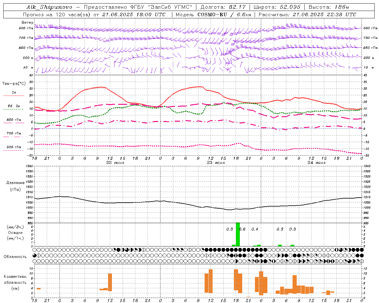The image size is (379, 303).
Task: Click the (мм/1ч.) precipitation unit label
Action: tap(15, 238)
